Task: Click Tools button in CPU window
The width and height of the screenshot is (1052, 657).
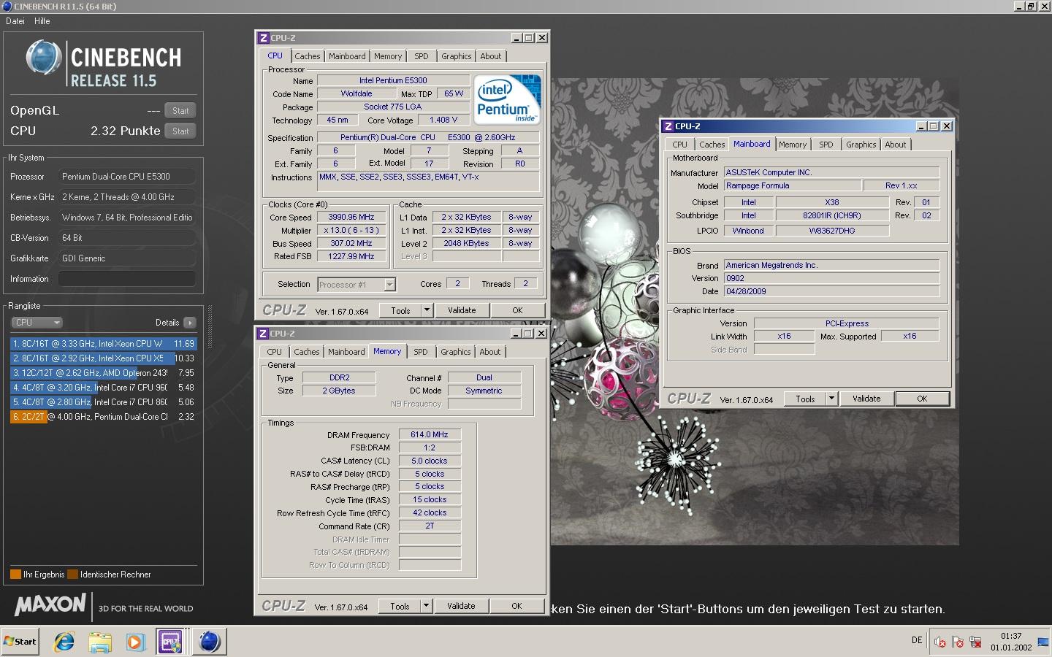Action: [401, 311]
